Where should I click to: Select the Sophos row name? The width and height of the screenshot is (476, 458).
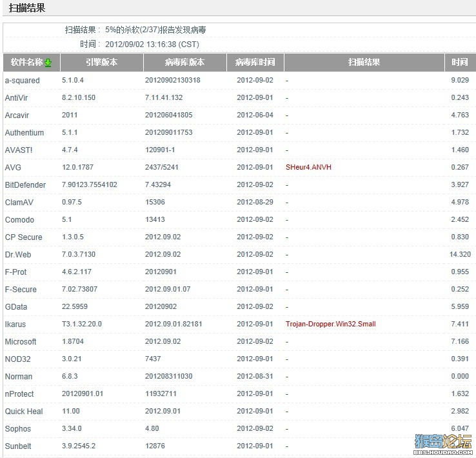coord(18,429)
